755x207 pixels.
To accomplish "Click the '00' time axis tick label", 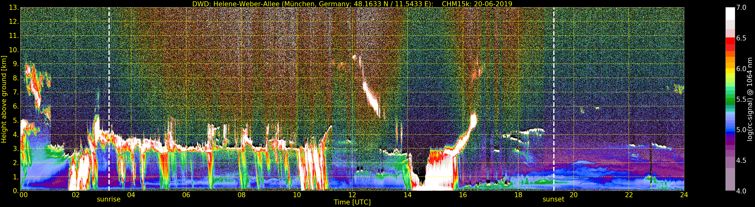I will 23,195.
